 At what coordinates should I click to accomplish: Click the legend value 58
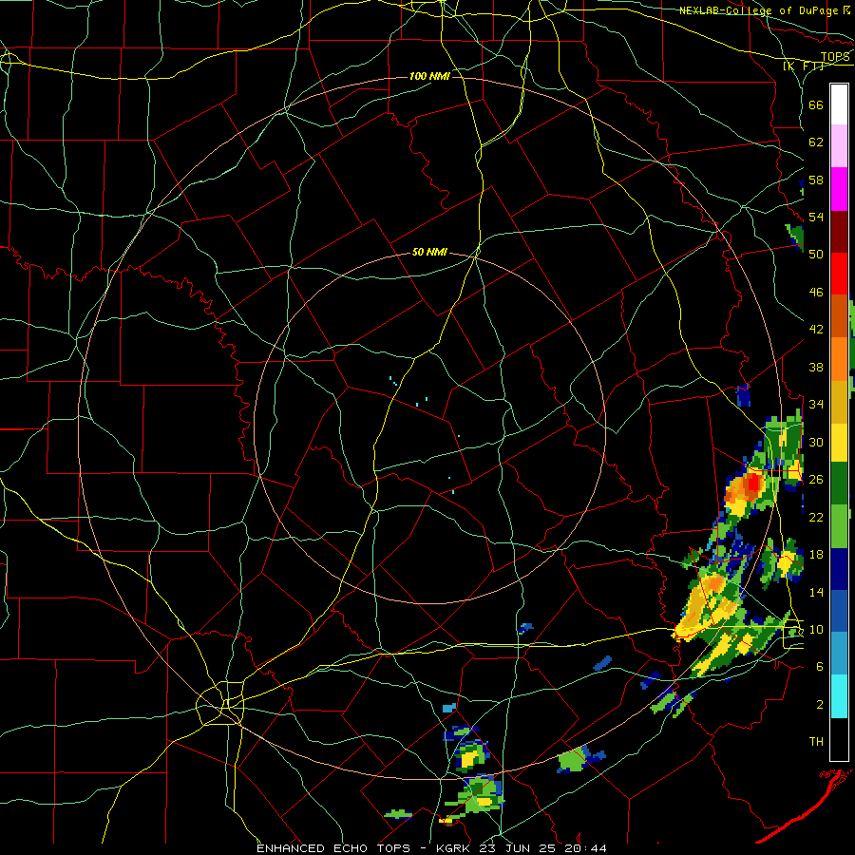(816, 180)
